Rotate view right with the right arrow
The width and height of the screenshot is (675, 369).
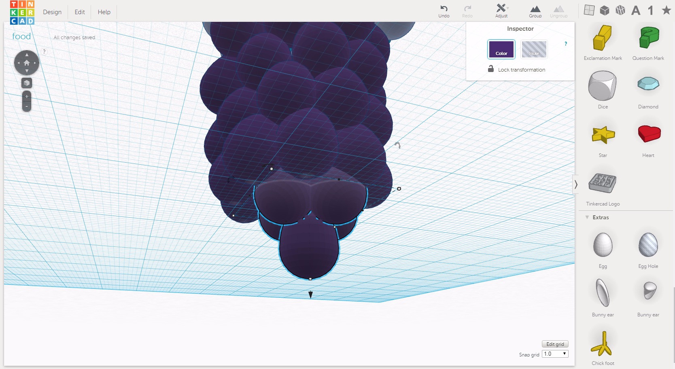click(35, 63)
